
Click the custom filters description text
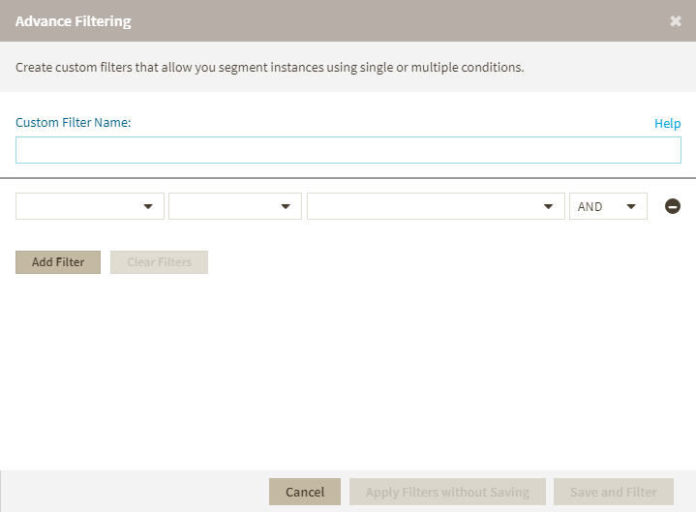(270, 68)
